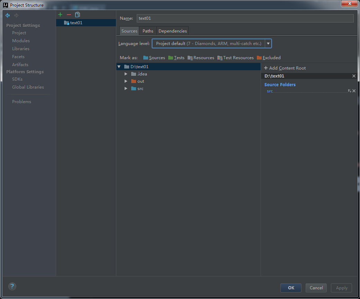Switch to the Sources tab

pos(129,31)
